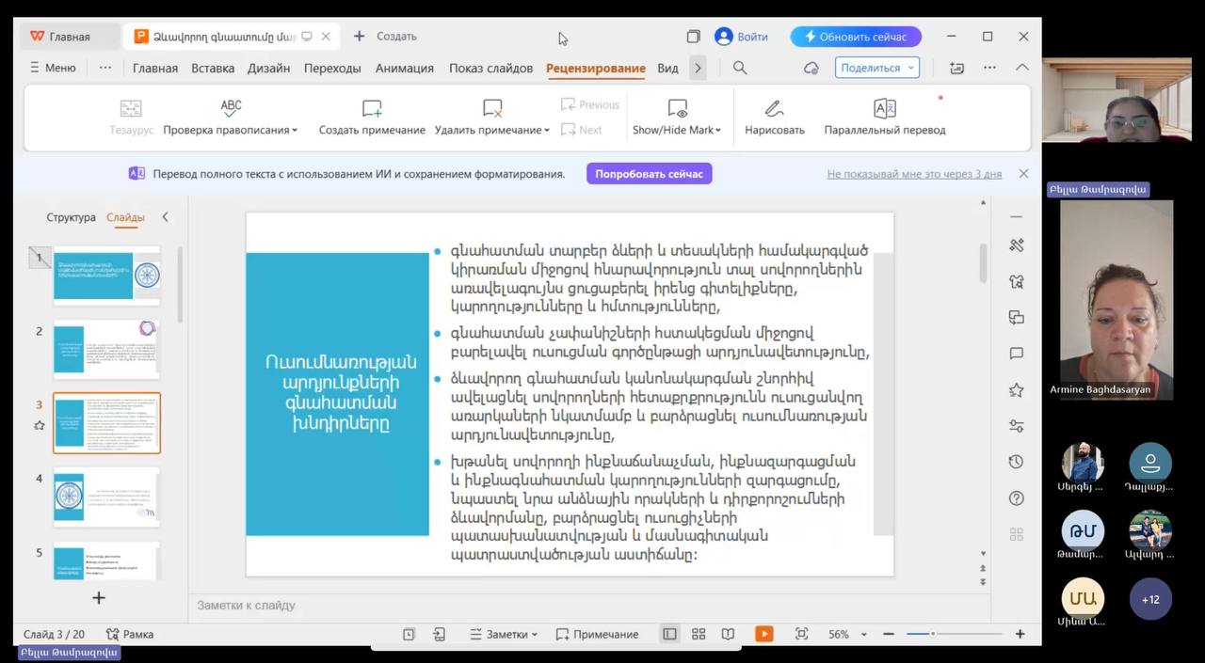This screenshot has height=663, width=1205.
Task: Open the Анимация ribbon tab
Action: coord(404,68)
